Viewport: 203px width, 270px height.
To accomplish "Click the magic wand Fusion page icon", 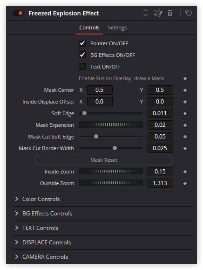I will [x=158, y=13].
